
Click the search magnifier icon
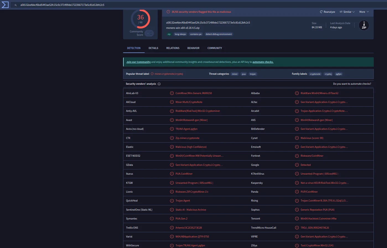(x=16, y=5)
